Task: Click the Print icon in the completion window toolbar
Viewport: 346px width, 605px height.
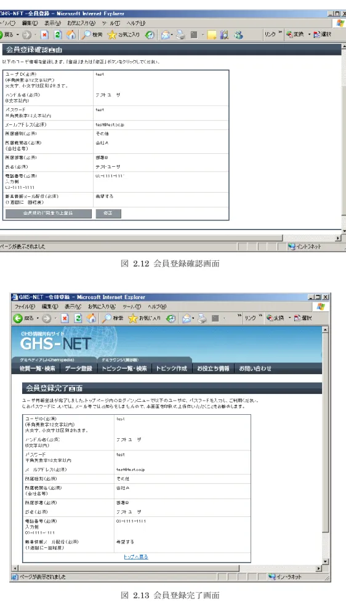Action: (x=201, y=318)
